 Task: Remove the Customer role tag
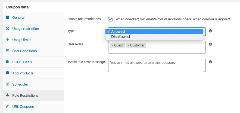click(129, 45)
